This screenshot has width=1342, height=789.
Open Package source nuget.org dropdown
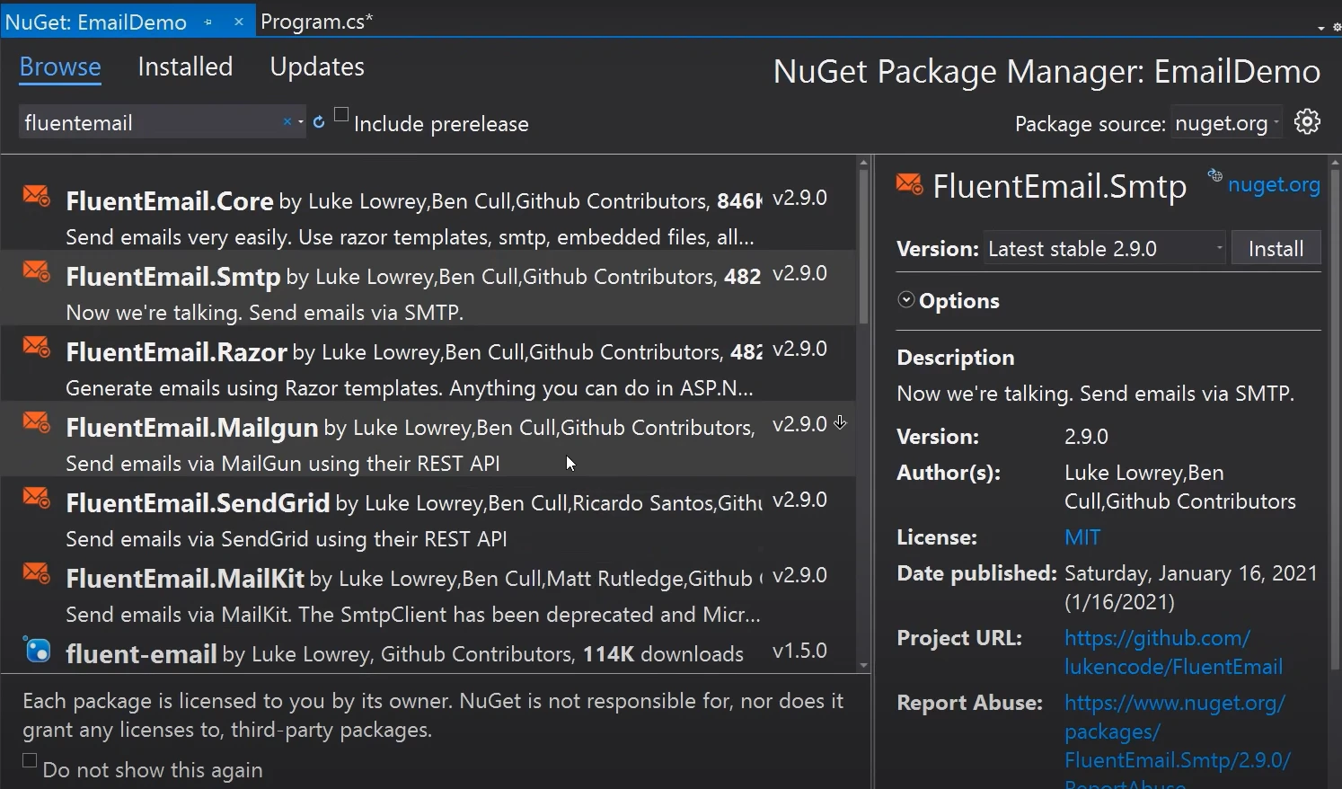[1227, 123]
